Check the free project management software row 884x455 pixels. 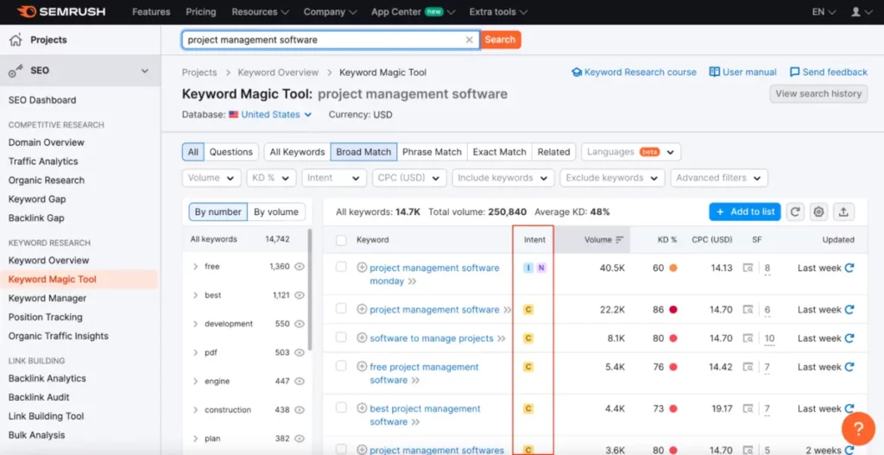point(341,366)
